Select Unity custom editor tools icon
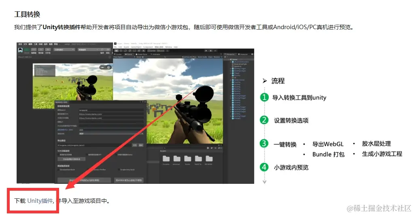 point(144,51)
